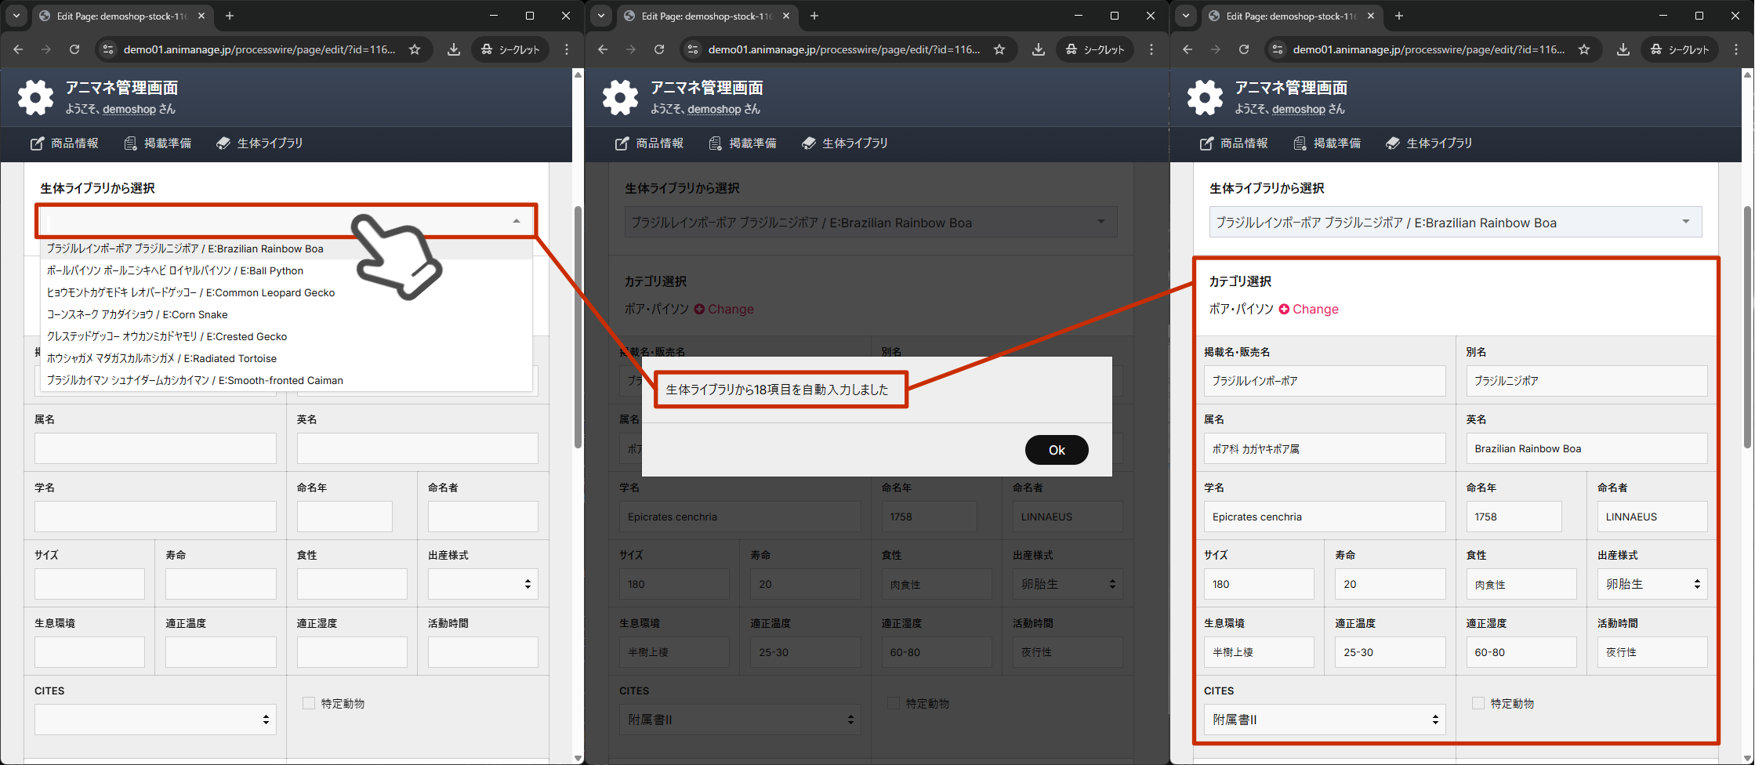Go to 生体ライブラリ in the right window's nav bar
The height and width of the screenshot is (765, 1755).
(1429, 143)
